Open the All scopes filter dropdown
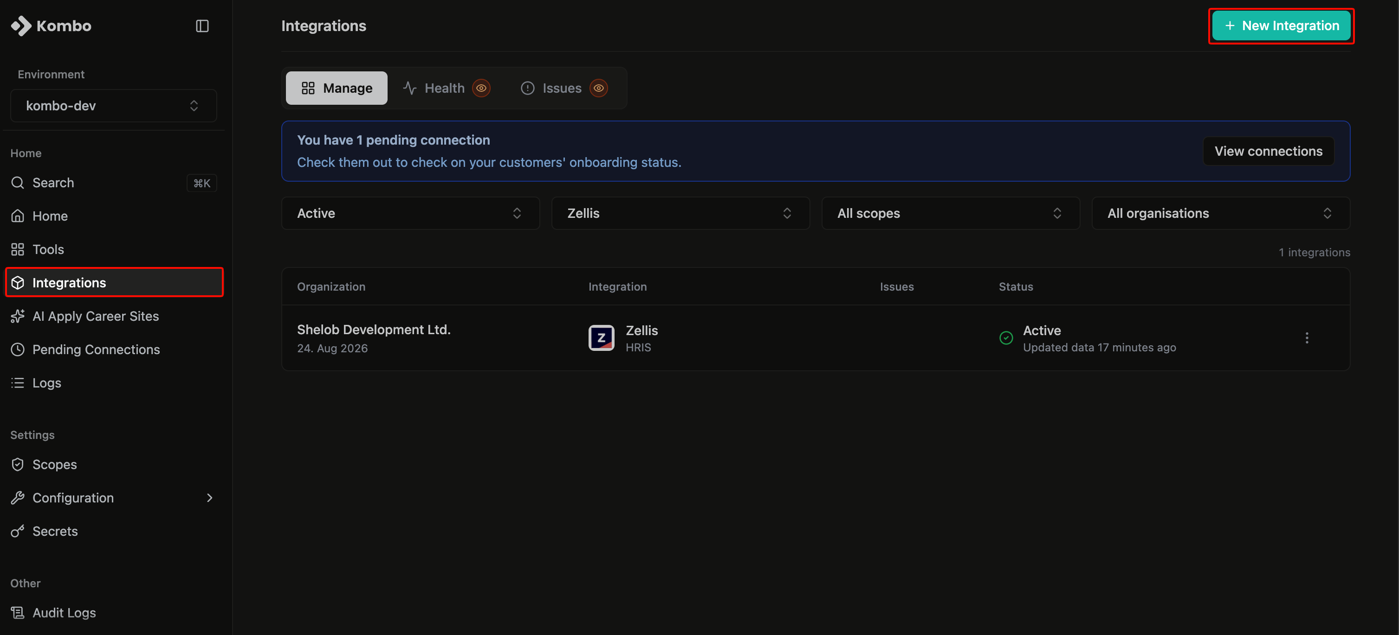Viewport: 1399px width, 635px height. [x=951, y=213]
